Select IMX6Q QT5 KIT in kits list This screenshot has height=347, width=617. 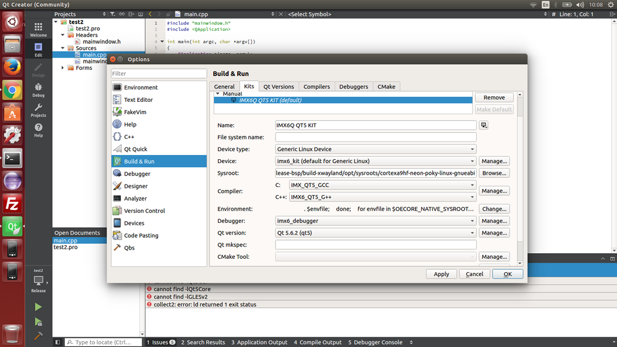(x=343, y=100)
